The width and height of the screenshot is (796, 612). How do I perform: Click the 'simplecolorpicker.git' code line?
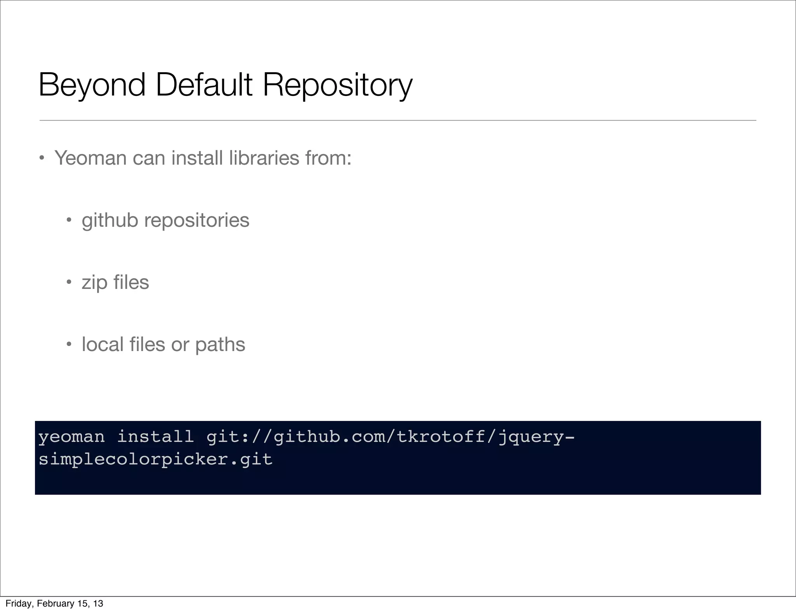155,459
